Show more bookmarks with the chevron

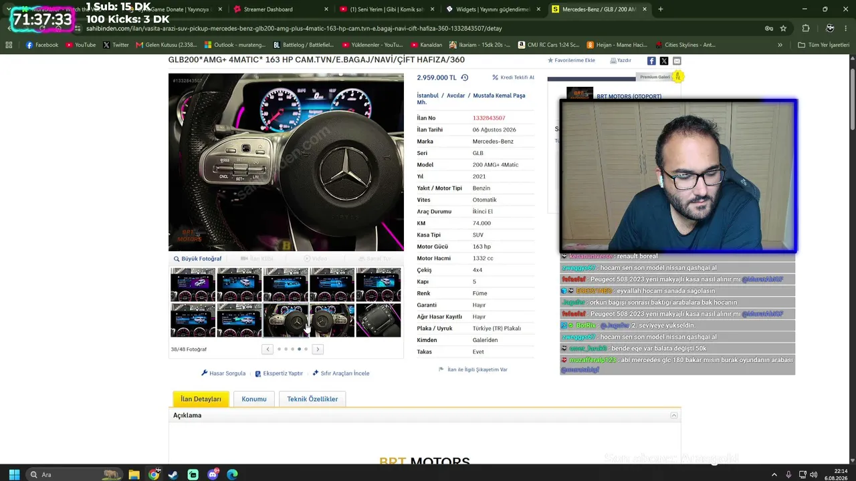tap(780, 45)
